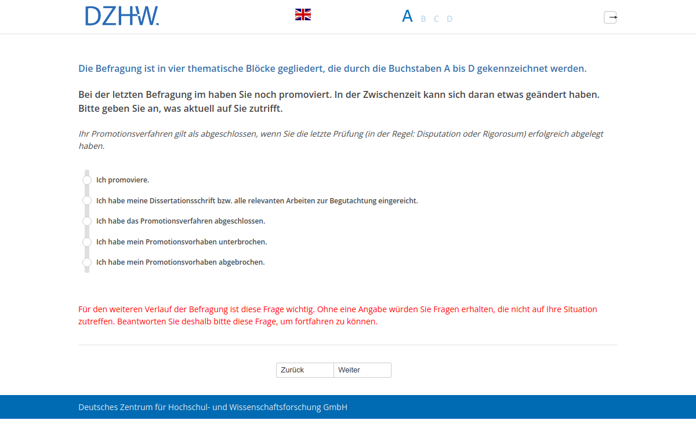The width and height of the screenshot is (696, 424).
Task: Click the DZHW logo
Action: (x=122, y=16)
